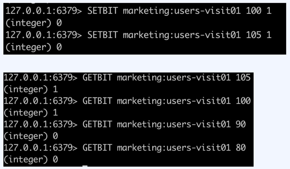Click the SETBIT keyword in the offset 100 command
This screenshot has width=290, height=169.
(102, 11)
